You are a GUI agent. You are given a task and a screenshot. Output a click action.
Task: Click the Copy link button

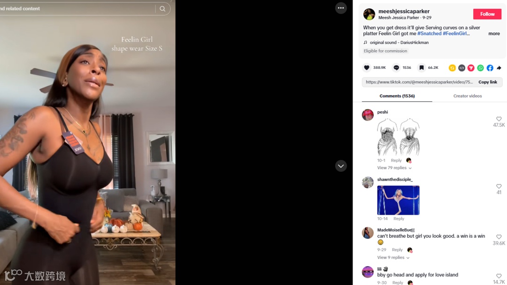pyautogui.click(x=488, y=82)
